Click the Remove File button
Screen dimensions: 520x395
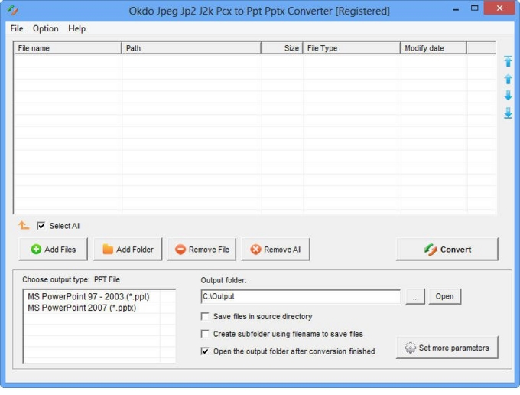202,250
